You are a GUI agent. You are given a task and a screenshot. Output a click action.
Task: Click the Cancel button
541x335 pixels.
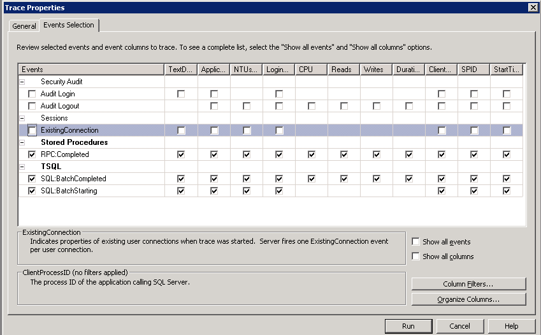(459, 326)
